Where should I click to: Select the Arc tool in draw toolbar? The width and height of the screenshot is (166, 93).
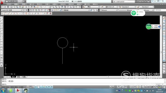(2, 31)
